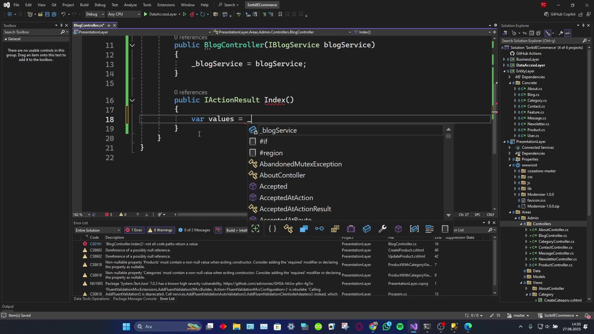Open GitHub Copilot in title bar
594x334 pixels.
point(560,14)
